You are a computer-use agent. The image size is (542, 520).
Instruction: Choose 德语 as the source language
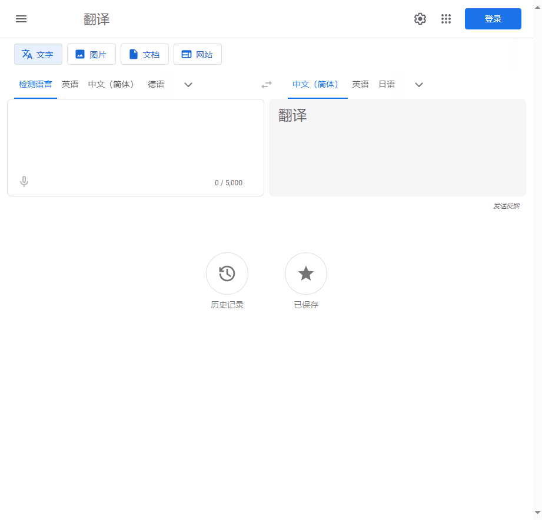pos(156,84)
